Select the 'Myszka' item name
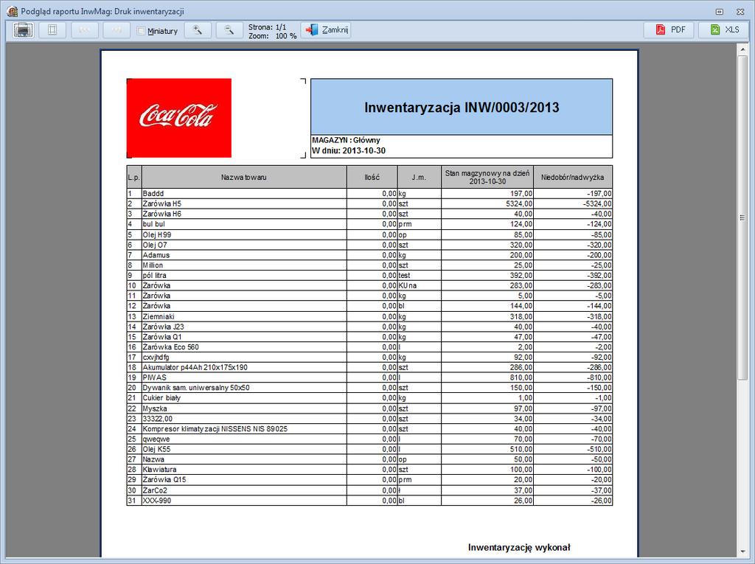The width and height of the screenshot is (755, 564). pos(155,408)
